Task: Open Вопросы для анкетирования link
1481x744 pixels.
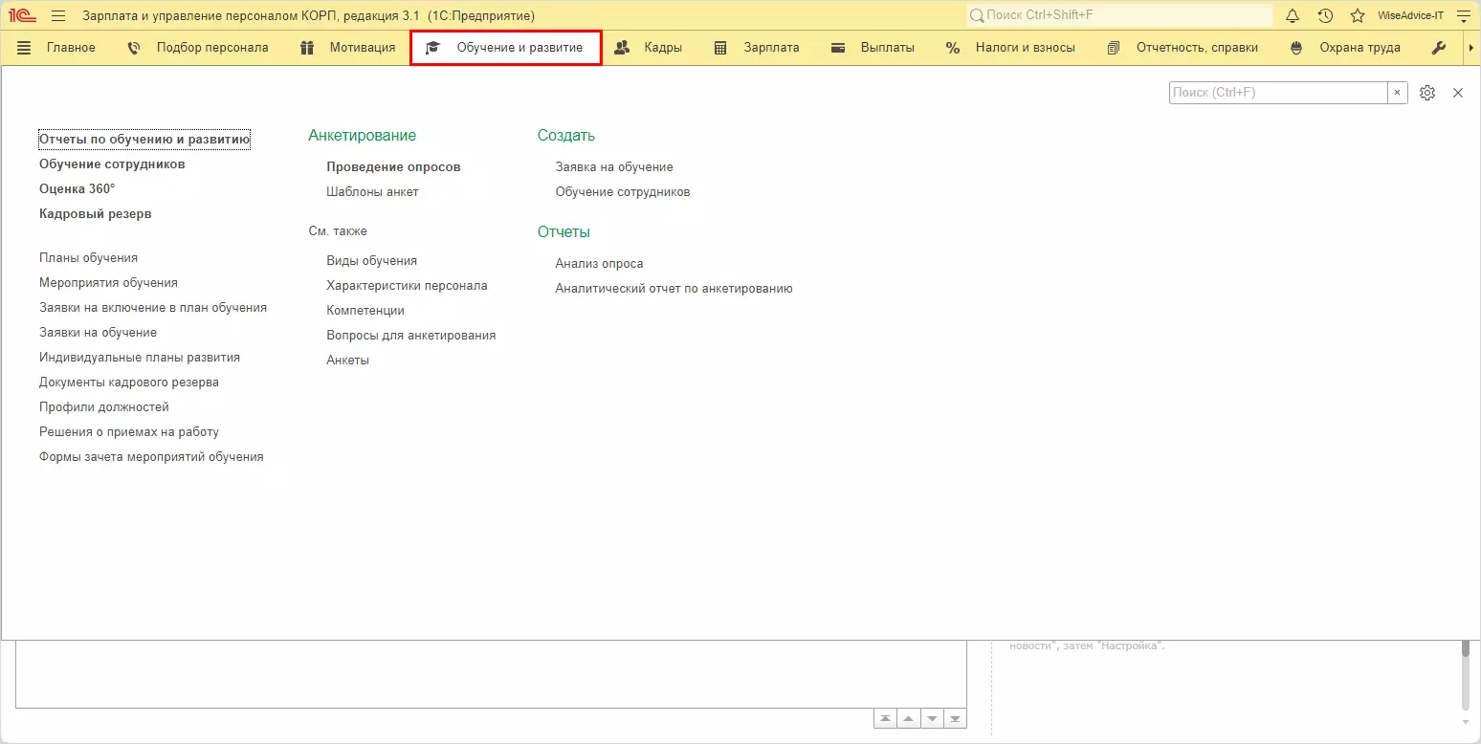Action: 410,336
